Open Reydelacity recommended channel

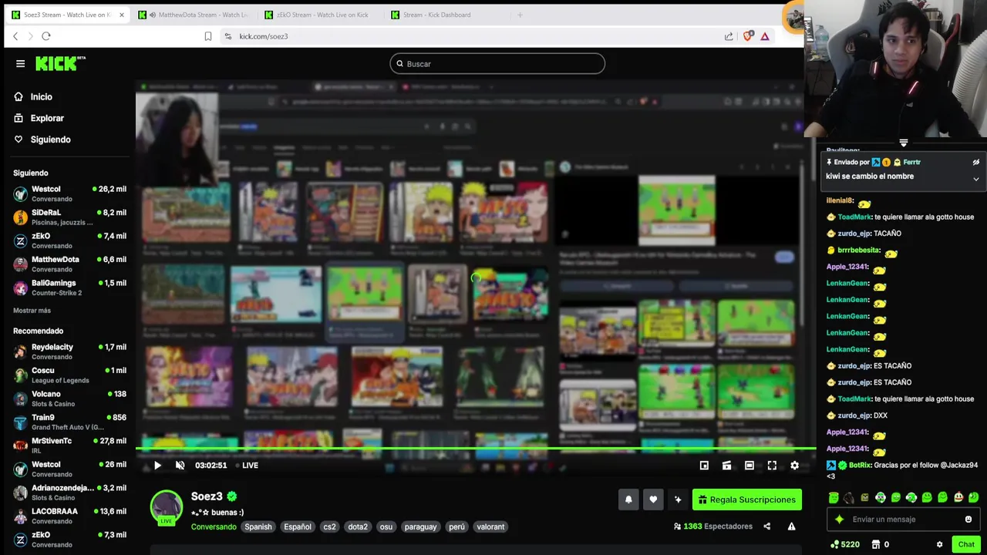(69, 351)
